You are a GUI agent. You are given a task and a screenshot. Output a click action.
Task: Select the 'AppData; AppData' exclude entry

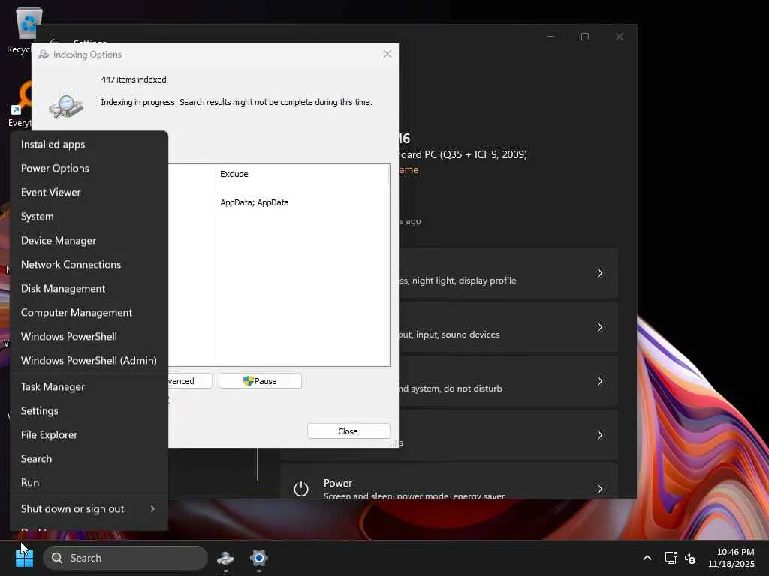(x=255, y=202)
